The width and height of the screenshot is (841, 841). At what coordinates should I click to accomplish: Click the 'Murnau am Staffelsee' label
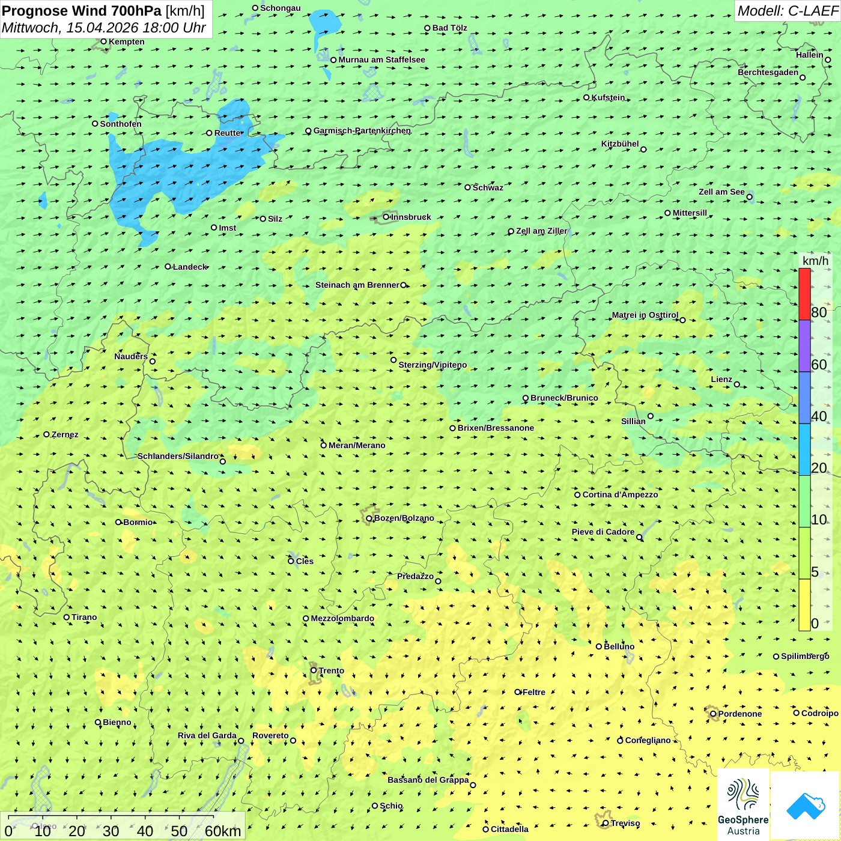(381, 59)
